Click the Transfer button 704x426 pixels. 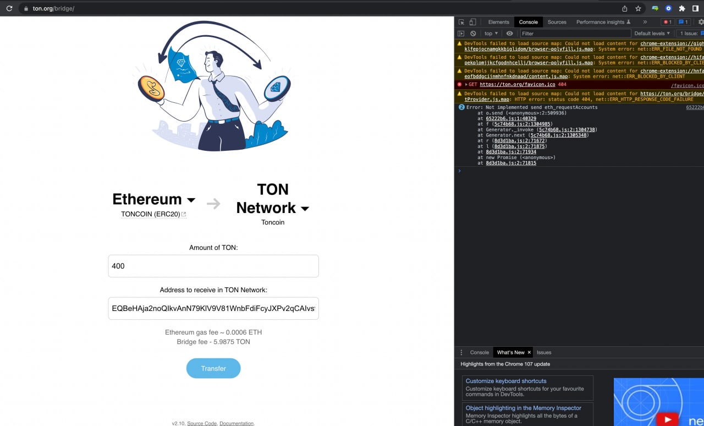(213, 368)
